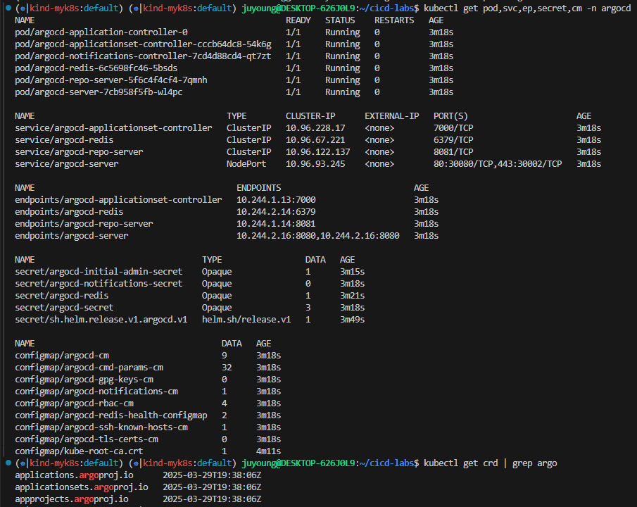Click service/argocd-redis name

64,140
